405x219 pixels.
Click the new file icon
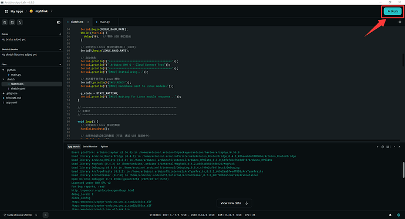[x=20, y=22]
